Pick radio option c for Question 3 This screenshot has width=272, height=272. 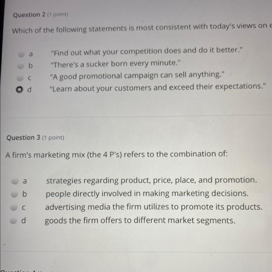click(15, 208)
